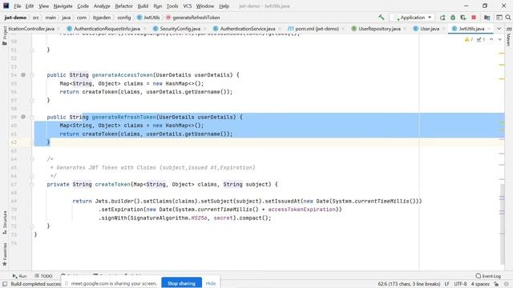Viewport: 513px width, 288px height.
Task: Go to previous highlighted error arrow
Action: tap(491, 39)
